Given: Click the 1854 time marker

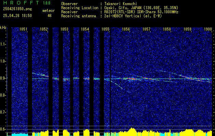Looking at the screenshot, I should (x=85, y=29).
